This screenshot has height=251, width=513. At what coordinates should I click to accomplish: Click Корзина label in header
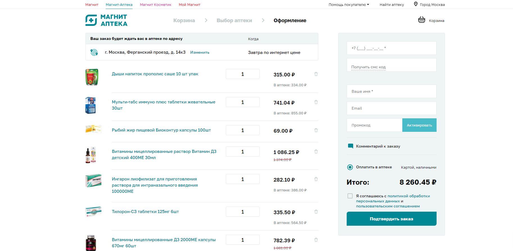437,21
